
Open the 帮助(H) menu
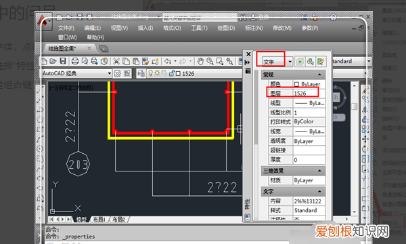(95, 37)
